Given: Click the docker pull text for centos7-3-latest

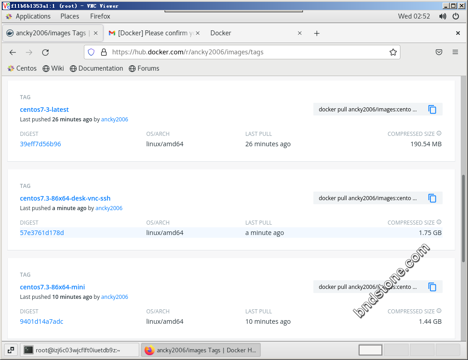Looking at the screenshot, I should (x=368, y=110).
